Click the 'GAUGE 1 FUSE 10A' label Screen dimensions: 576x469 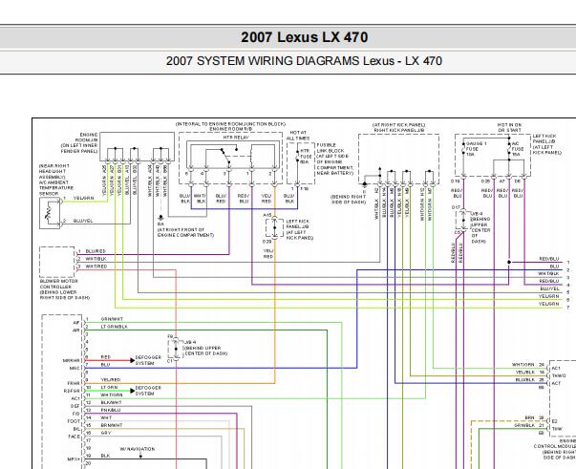(x=476, y=149)
